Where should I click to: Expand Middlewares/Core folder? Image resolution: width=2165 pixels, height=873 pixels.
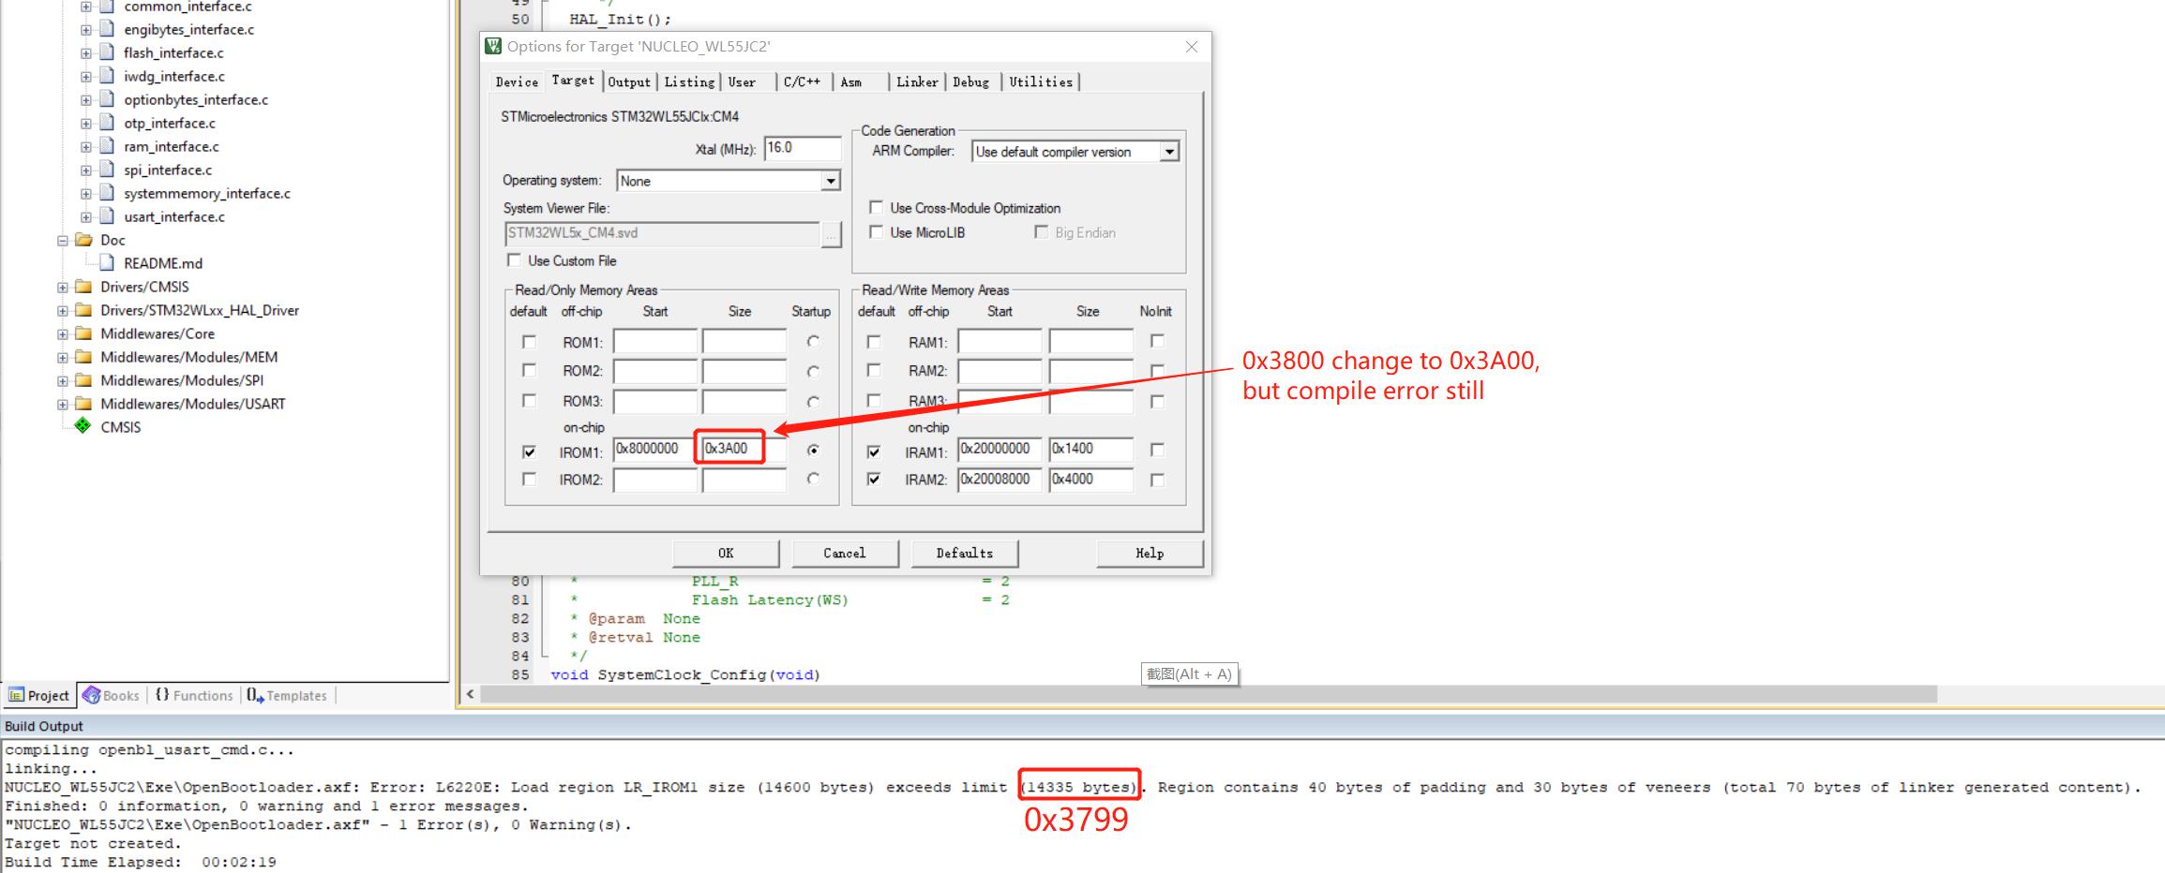[63, 334]
